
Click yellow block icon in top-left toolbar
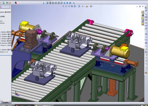coord(10,3)
